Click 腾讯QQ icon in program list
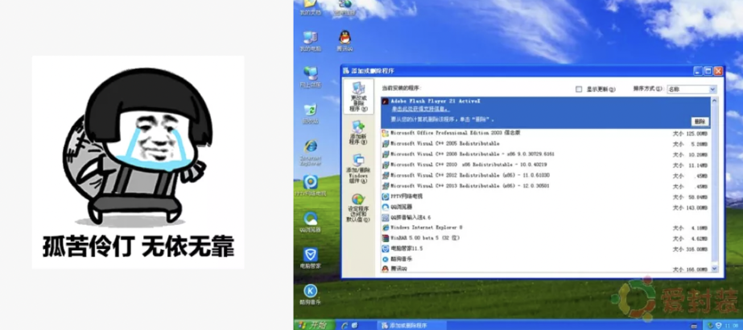 (386, 269)
